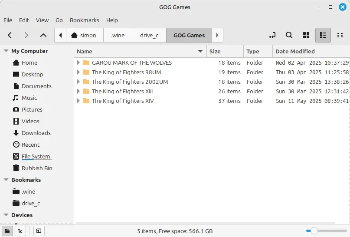Show tree view in the sidebar
The image size is (350, 237).
pyautogui.click(x=20, y=231)
